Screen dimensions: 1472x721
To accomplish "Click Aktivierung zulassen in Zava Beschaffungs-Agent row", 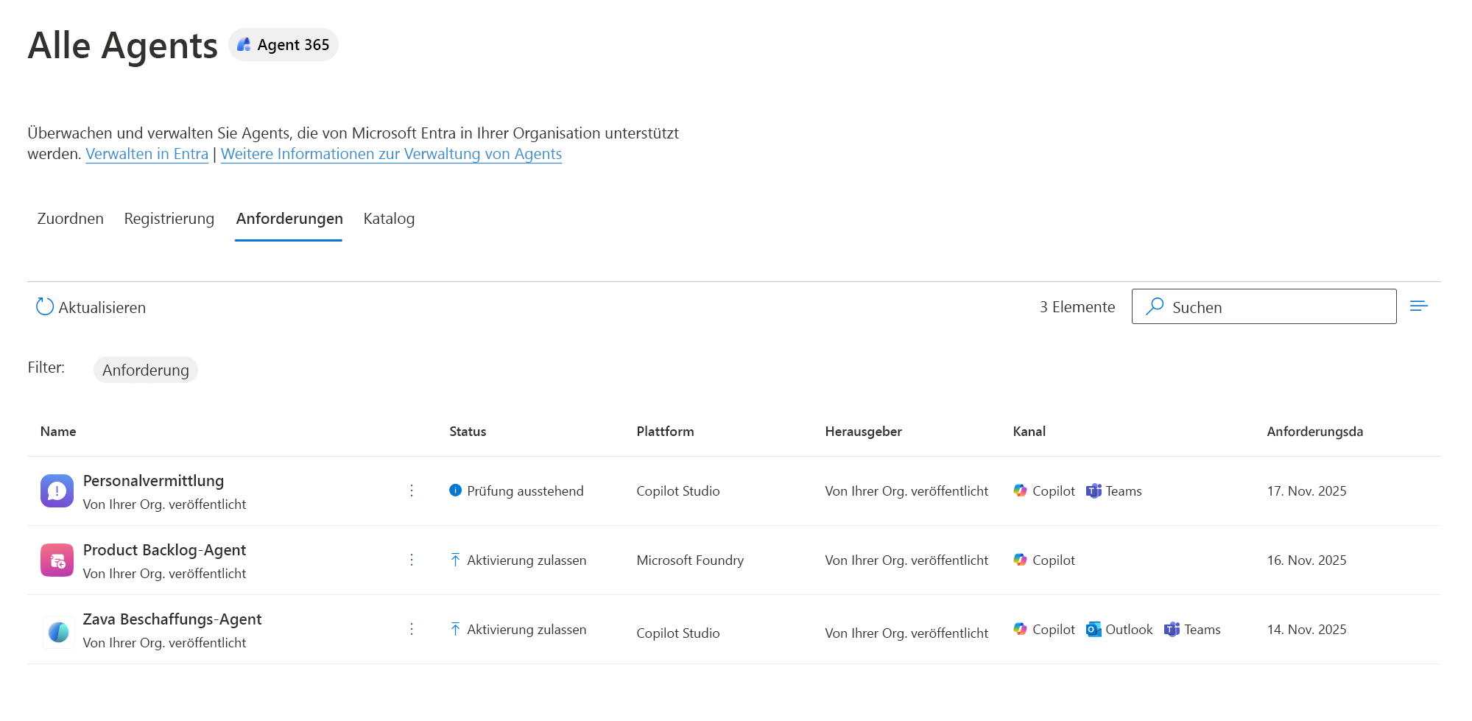I will coord(527,630).
